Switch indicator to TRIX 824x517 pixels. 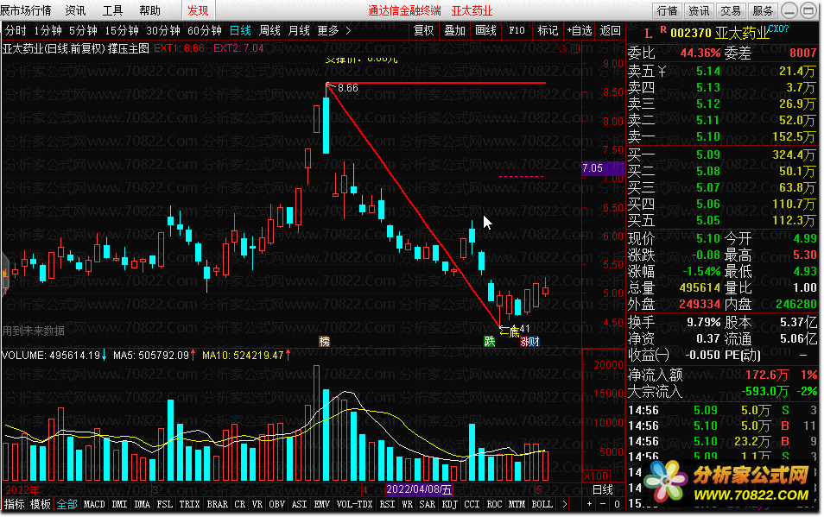[x=189, y=504]
